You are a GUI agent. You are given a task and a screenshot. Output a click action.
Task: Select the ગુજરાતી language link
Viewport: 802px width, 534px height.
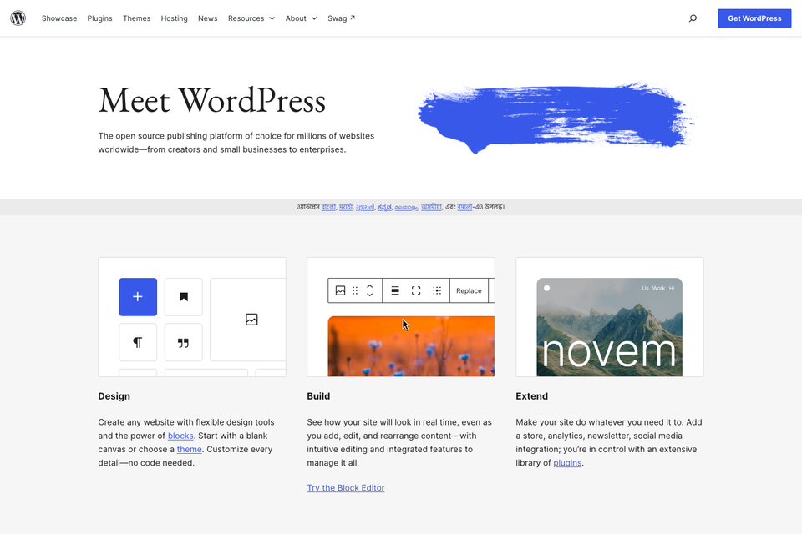pos(365,206)
